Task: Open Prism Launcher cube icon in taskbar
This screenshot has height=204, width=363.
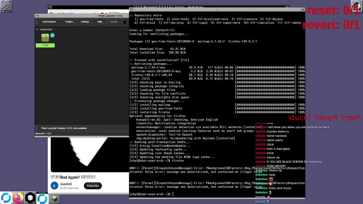Action: pos(30,198)
